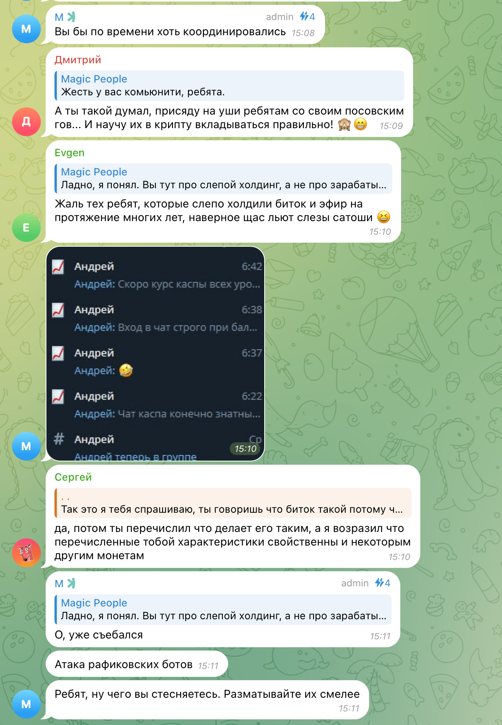Click the laughing emoji in Evgen's message
This screenshot has height=725, width=502.
click(384, 217)
